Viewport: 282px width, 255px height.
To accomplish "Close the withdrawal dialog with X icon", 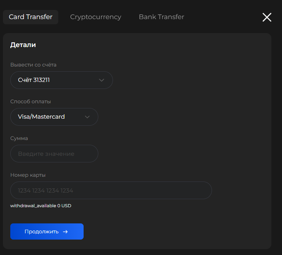I will [x=267, y=17].
